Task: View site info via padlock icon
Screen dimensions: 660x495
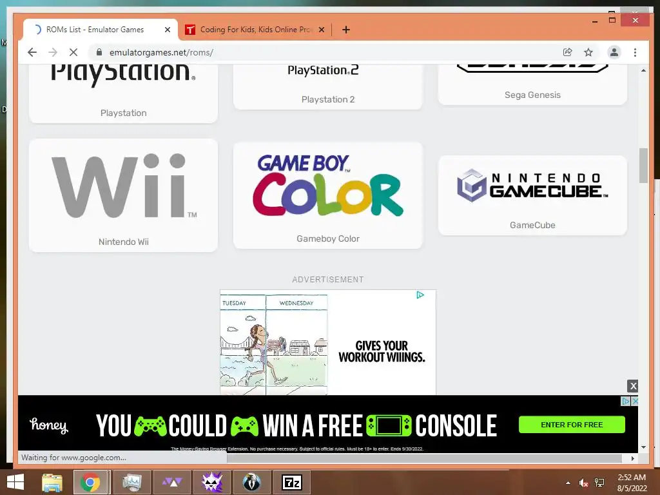Action: point(99,52)
